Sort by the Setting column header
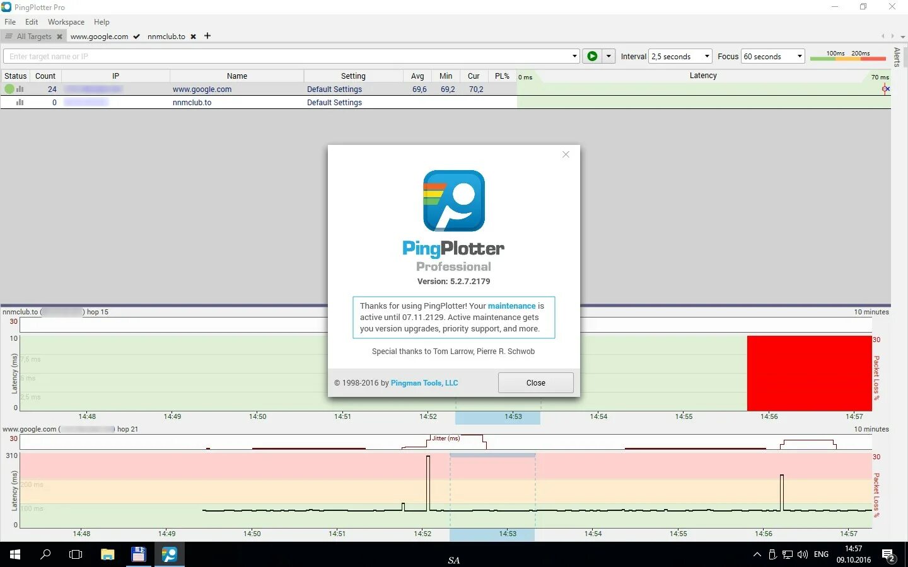This screenshot has width=908, height=567. coord(353,76)
